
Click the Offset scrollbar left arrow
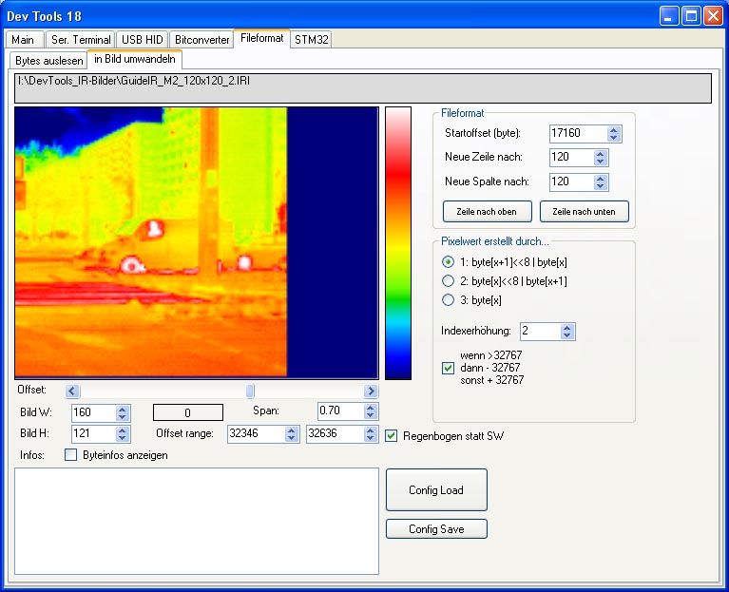pos(73,391)
